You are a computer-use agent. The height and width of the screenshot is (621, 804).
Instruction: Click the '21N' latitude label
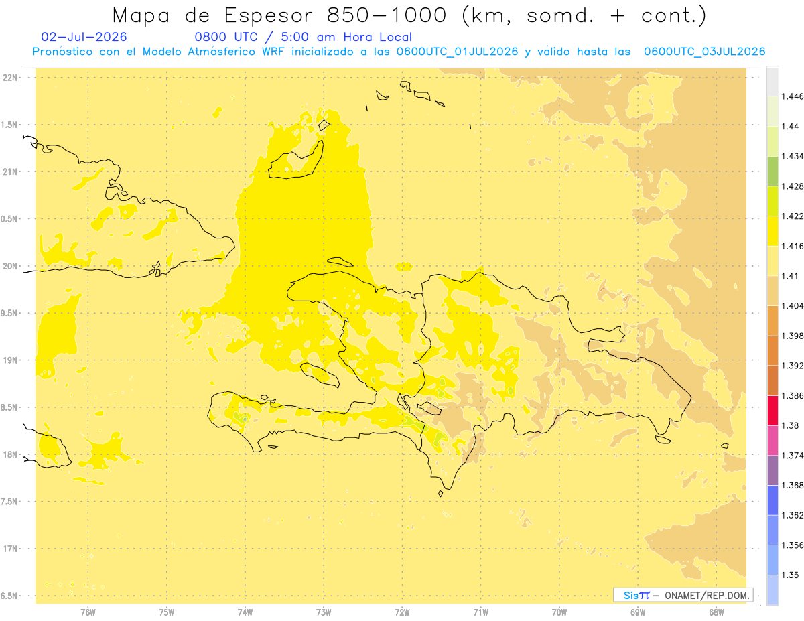(11, 171)
